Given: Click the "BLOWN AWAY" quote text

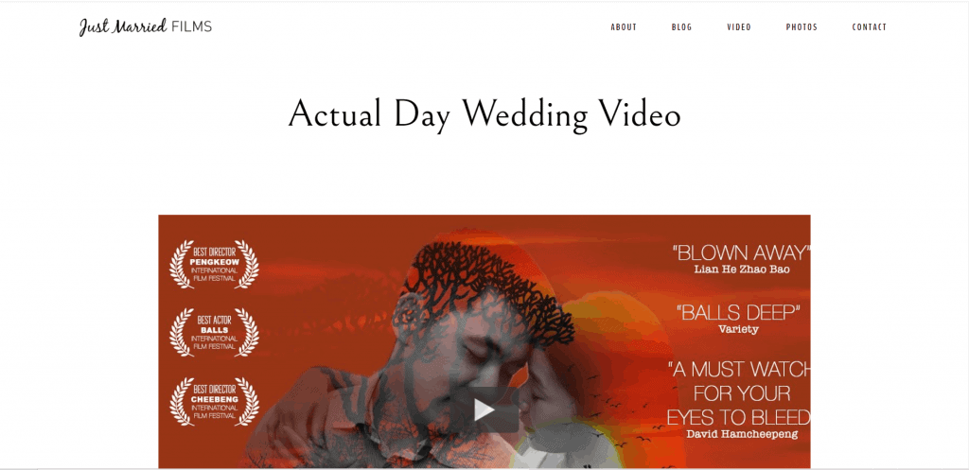Looking at the screenshot, I should [741, 252].
